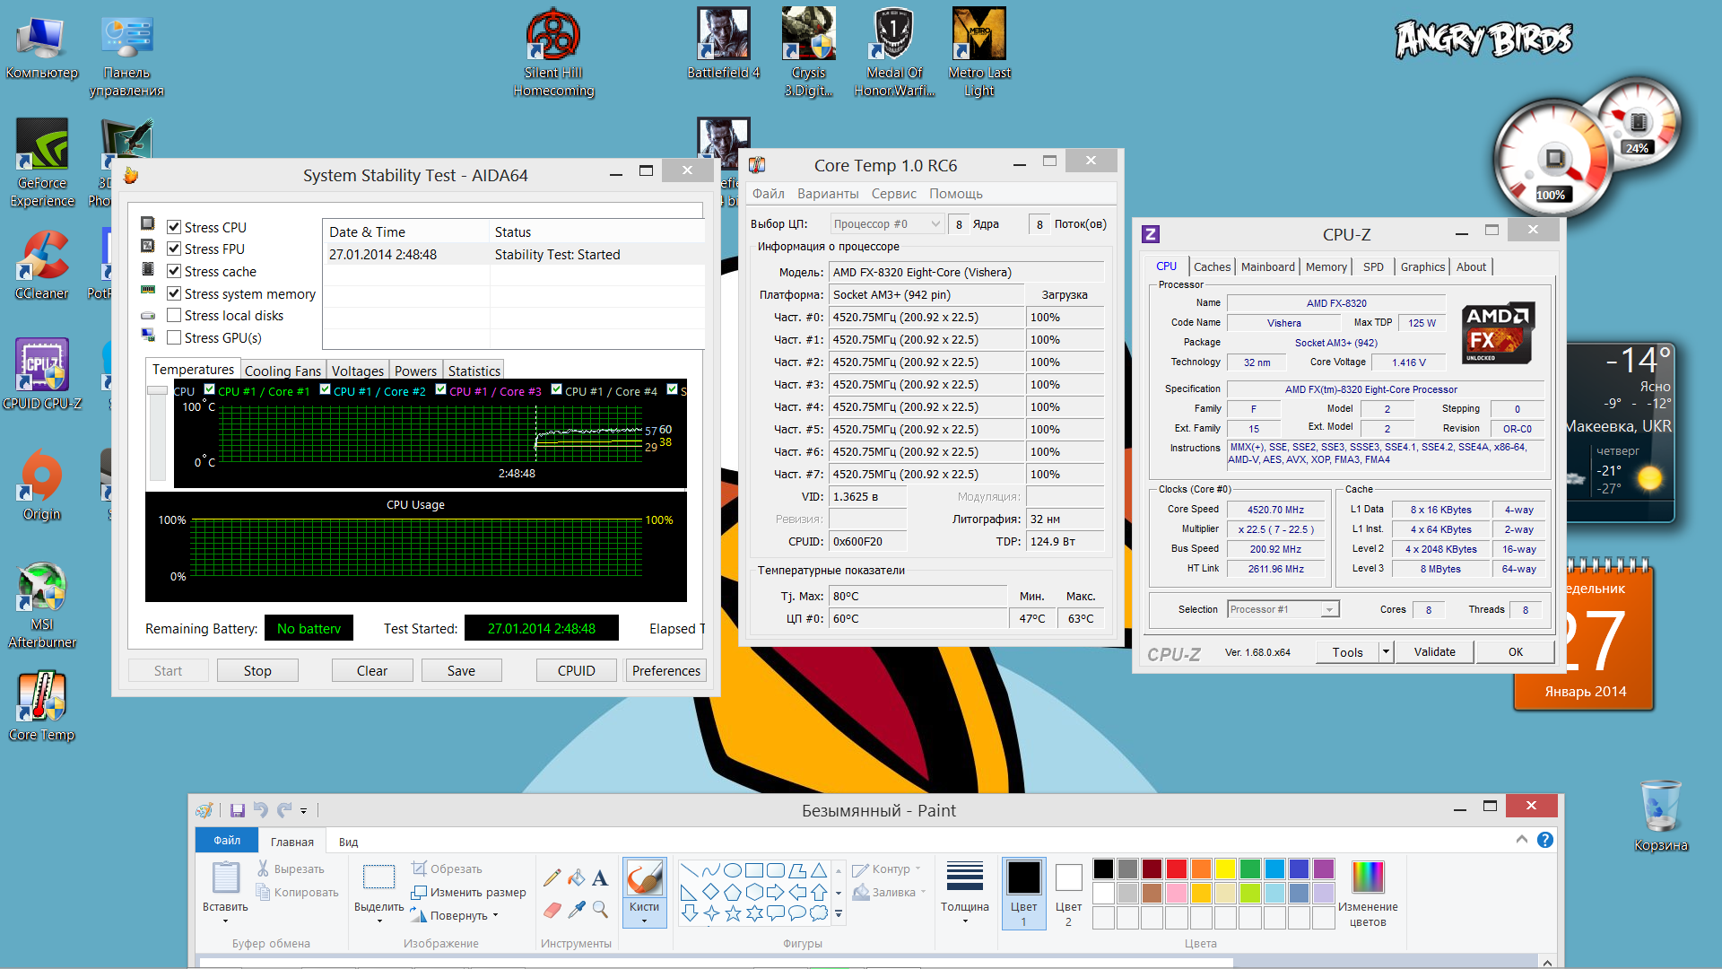Choose the Text tool in Paint
Screen dimensions: 1722x969
tap(600, 877)
